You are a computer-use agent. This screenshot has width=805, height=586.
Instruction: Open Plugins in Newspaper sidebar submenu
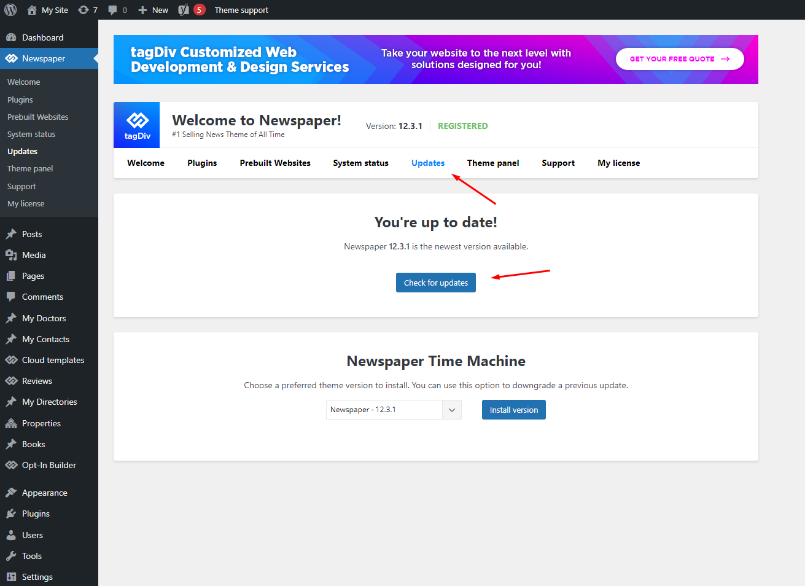(x=20, y=100)
